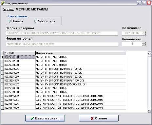
Task: Confirm with the Ввести замену button
Action: pos(45,118)
